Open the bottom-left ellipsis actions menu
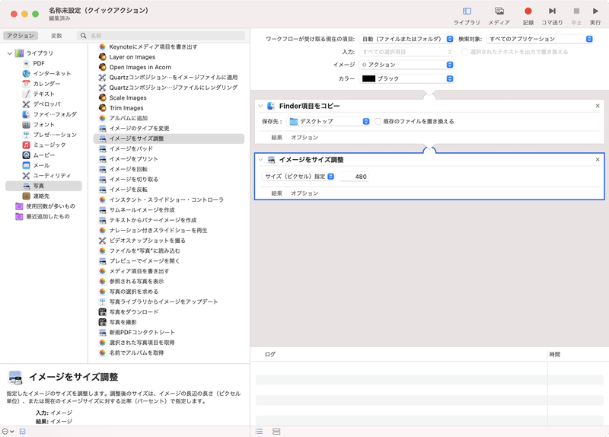The height and width of the screenshot is (437, 609). pyautogui.click(x=8, y=431)
